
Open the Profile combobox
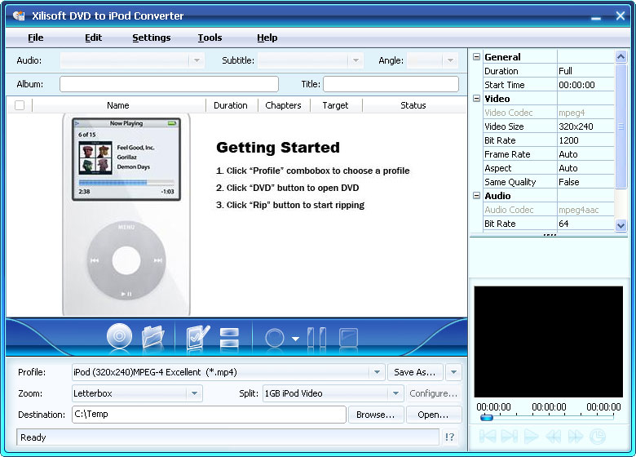(377, 372)
